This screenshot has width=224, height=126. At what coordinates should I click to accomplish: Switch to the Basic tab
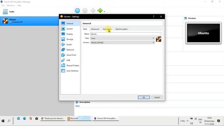pyautogui.click(x=85, y=29)
